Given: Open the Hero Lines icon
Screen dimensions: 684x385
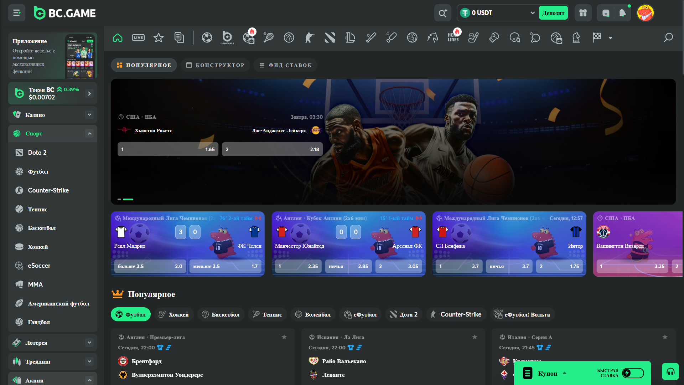Looking at the screenshot, I should (x=453, y=37).
